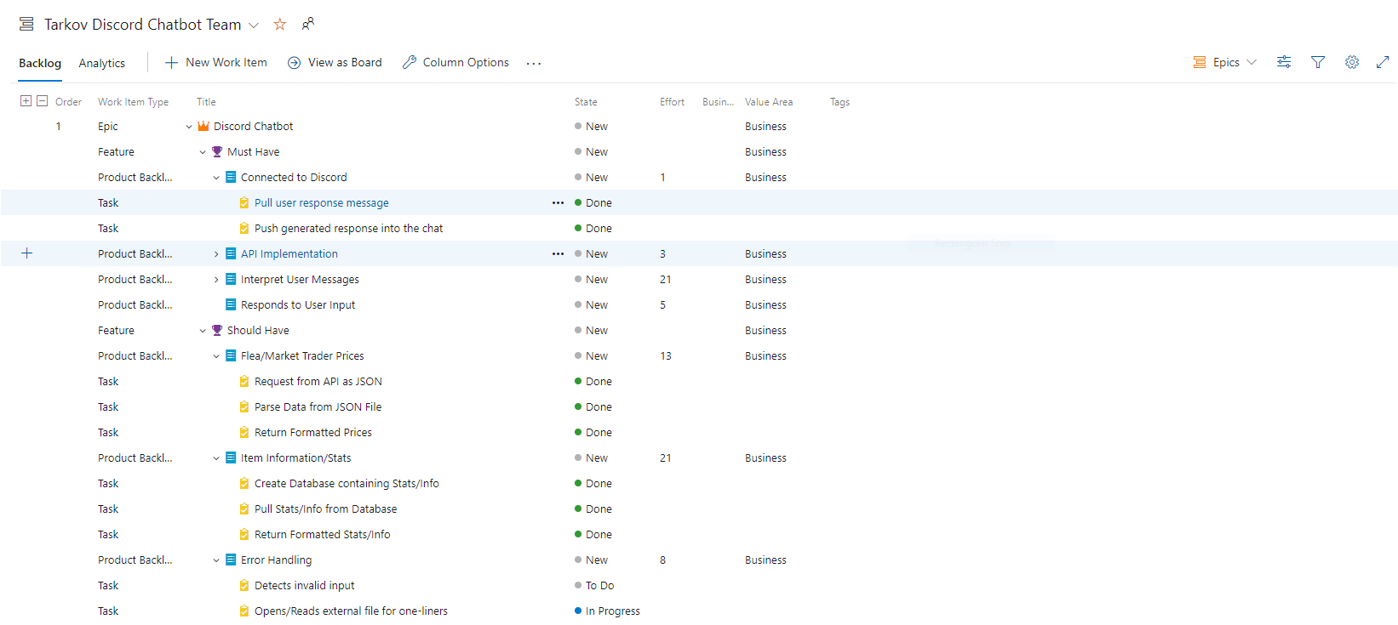Click the favorite star icon beside team name
Viewport: 1398px width, 625px height.
pos(279,25)
